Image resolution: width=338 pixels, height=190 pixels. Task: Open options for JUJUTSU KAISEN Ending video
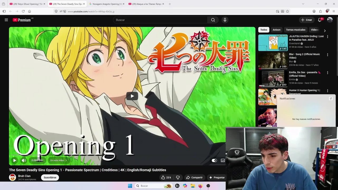pos(327,37)
